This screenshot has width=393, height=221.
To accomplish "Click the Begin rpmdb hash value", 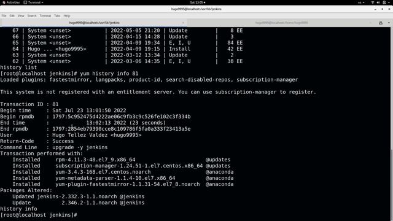I will (122, 117).
